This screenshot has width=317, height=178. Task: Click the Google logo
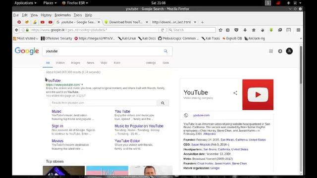pos(27,51)
